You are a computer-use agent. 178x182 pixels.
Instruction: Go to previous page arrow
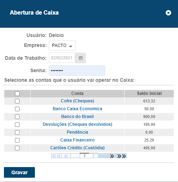[x=66, y=156]
